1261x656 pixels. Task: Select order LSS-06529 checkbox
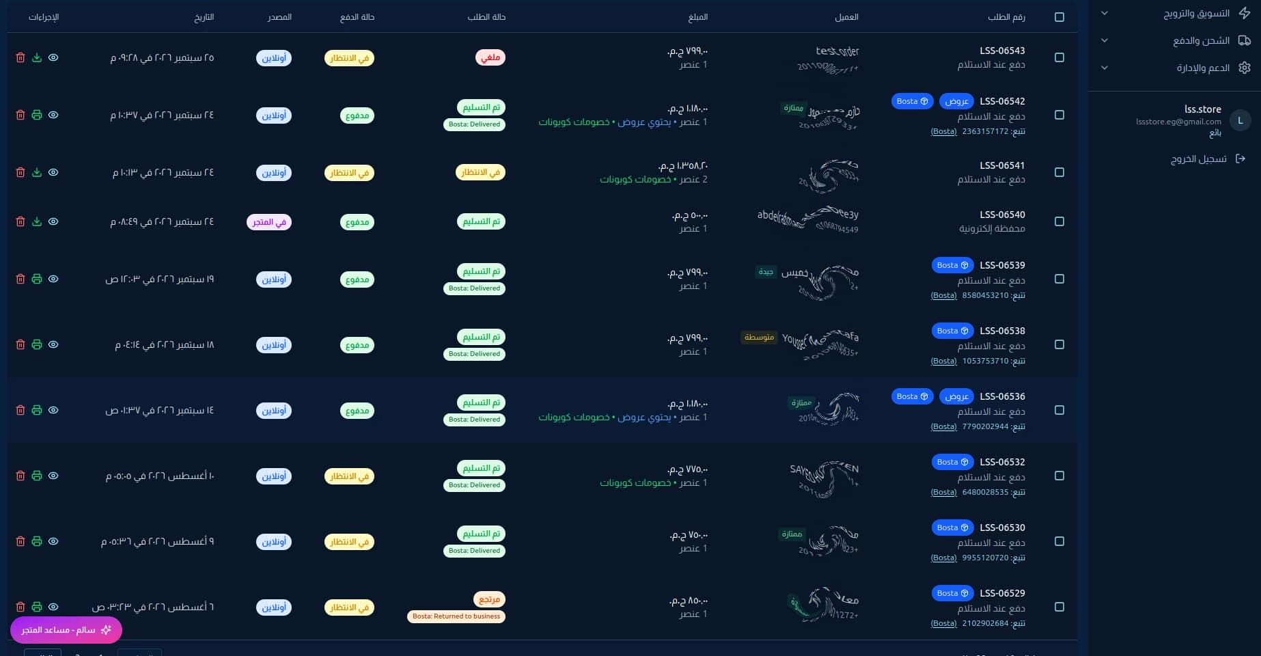point(1059,607)
